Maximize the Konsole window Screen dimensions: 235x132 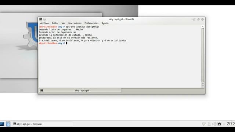198,19
